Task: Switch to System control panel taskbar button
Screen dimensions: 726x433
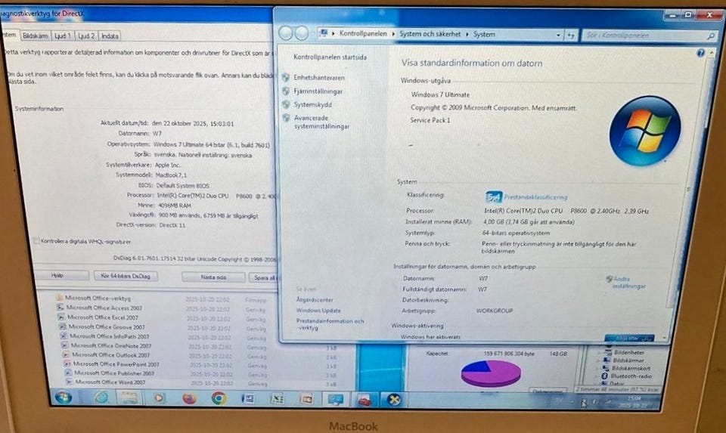Action: click(335, 399)
